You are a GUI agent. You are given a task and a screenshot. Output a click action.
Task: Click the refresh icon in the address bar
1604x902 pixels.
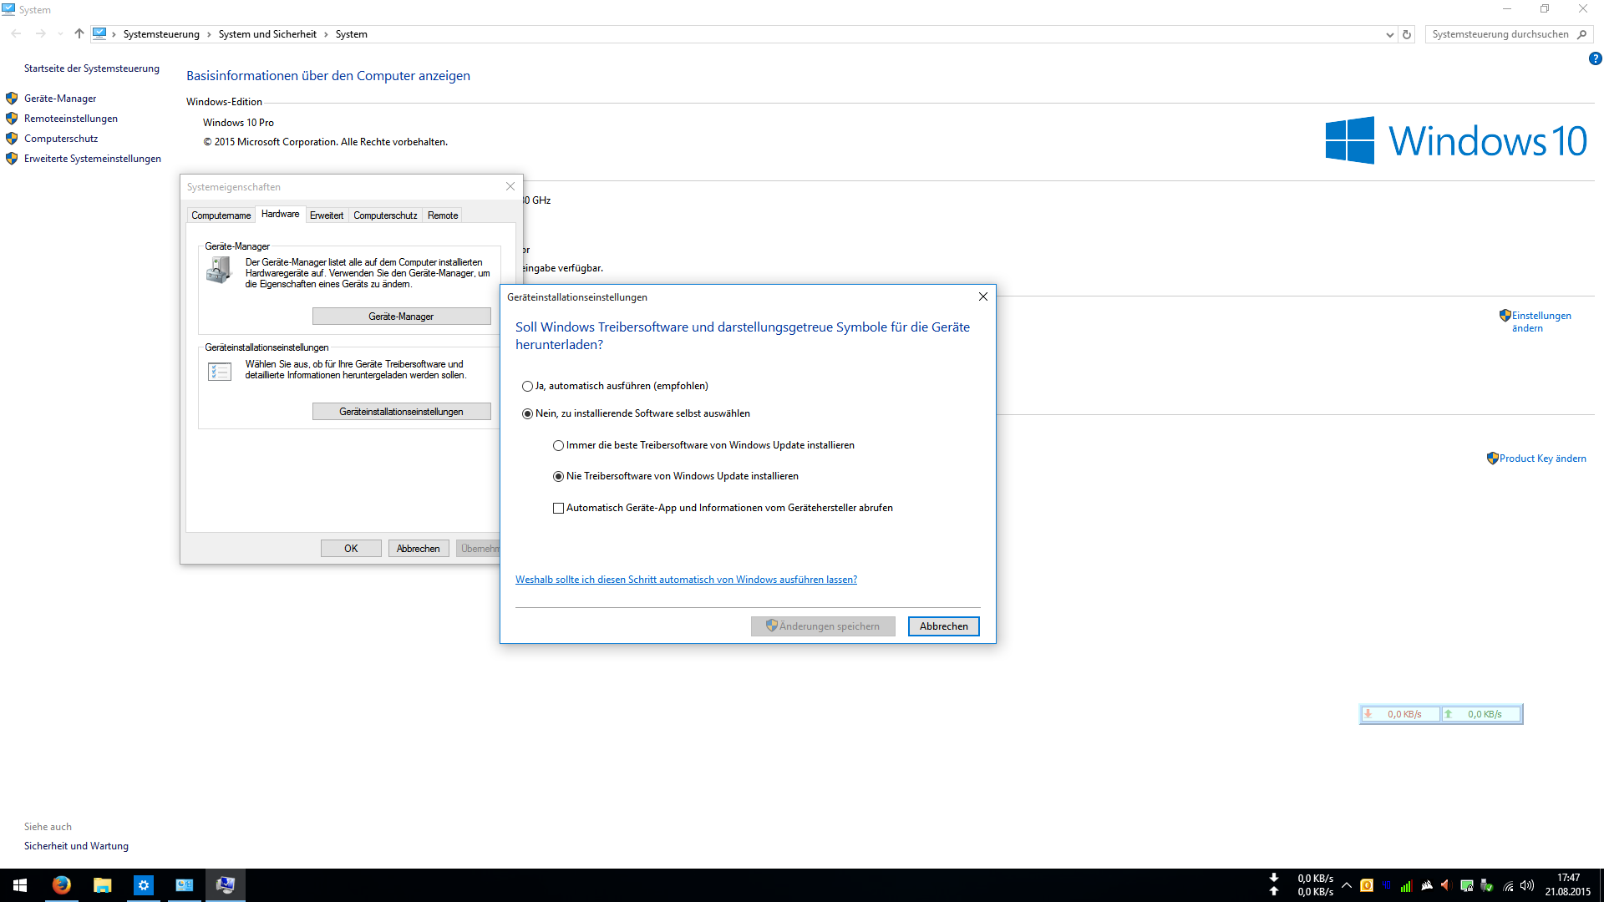[x=1407, y=34]
